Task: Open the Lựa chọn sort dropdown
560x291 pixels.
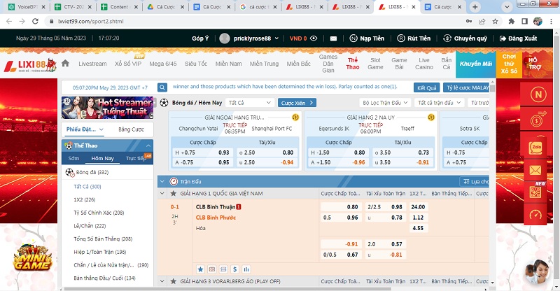Action: click(475, 181)
